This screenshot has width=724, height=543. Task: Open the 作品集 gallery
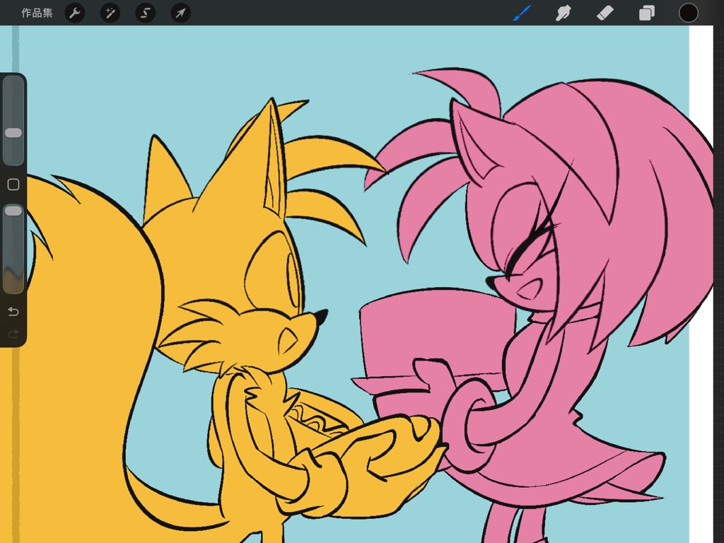[37, 13]
